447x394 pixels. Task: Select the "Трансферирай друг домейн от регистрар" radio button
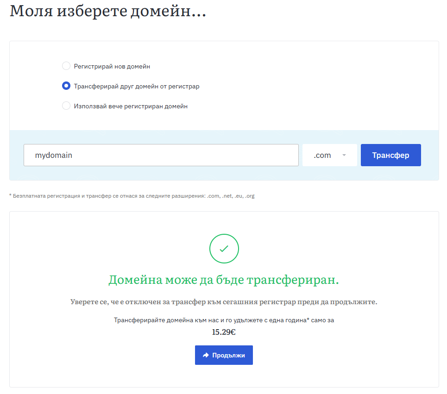(x=66, y=86)
